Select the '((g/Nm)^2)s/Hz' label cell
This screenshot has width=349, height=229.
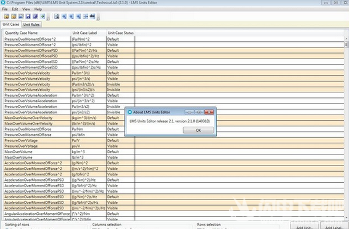pyautogui.click(x=89, y=197)
